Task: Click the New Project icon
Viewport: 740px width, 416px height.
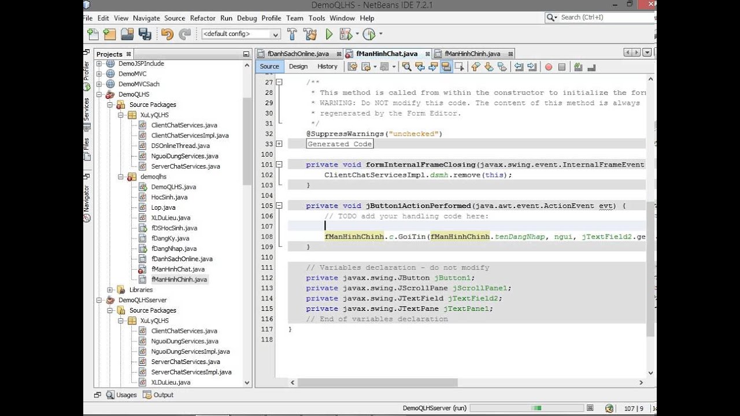Action: [109, 34]
